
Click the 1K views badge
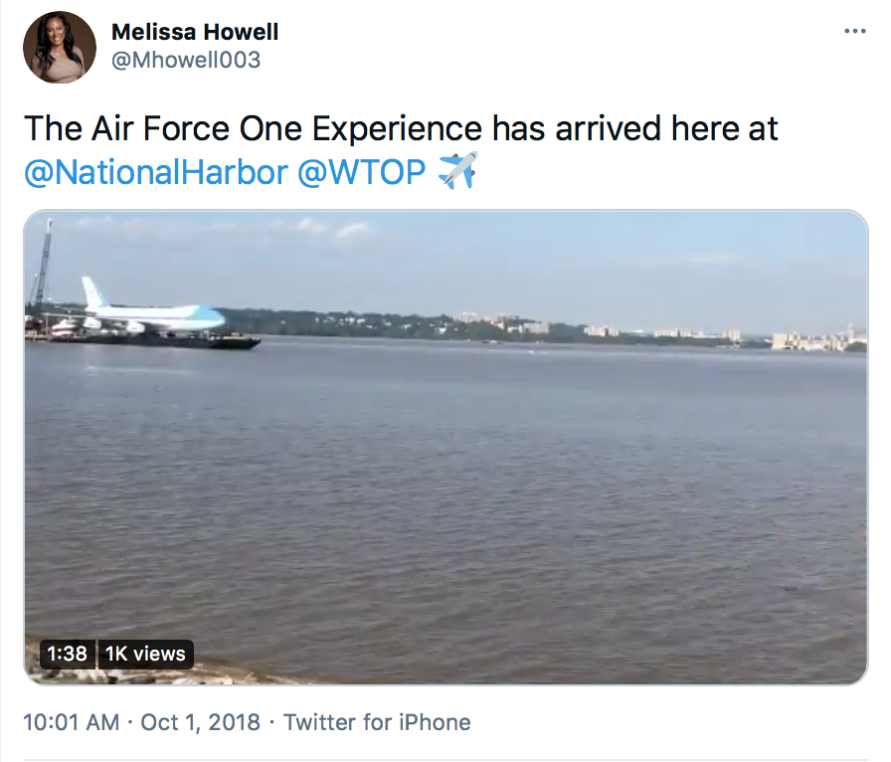(x=145, y=654)
